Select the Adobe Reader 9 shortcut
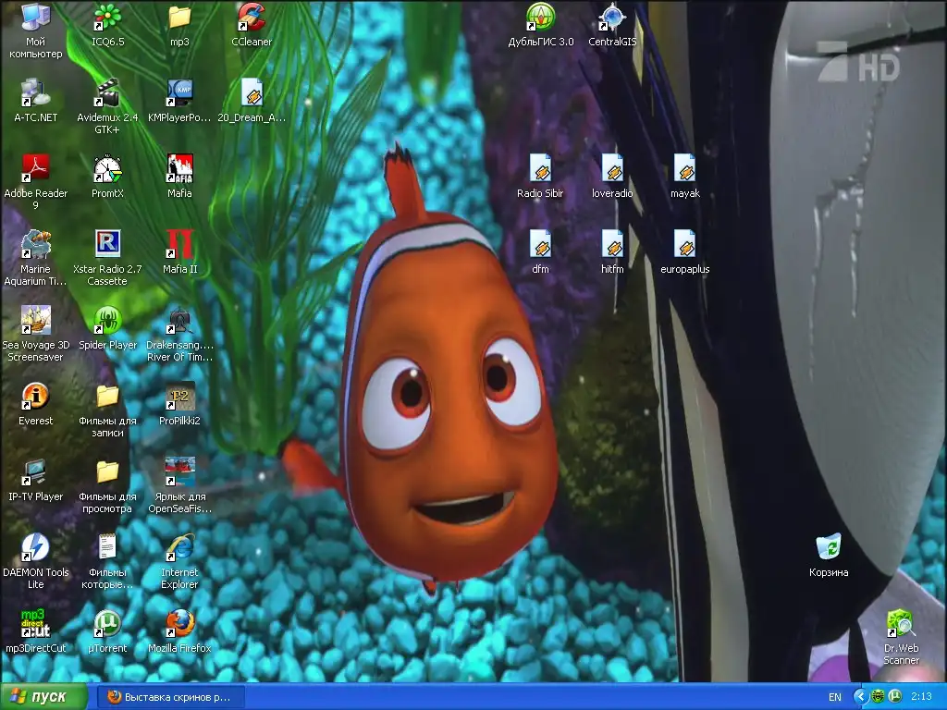This screenshot has height=710, width=947. tap(36, 169)
